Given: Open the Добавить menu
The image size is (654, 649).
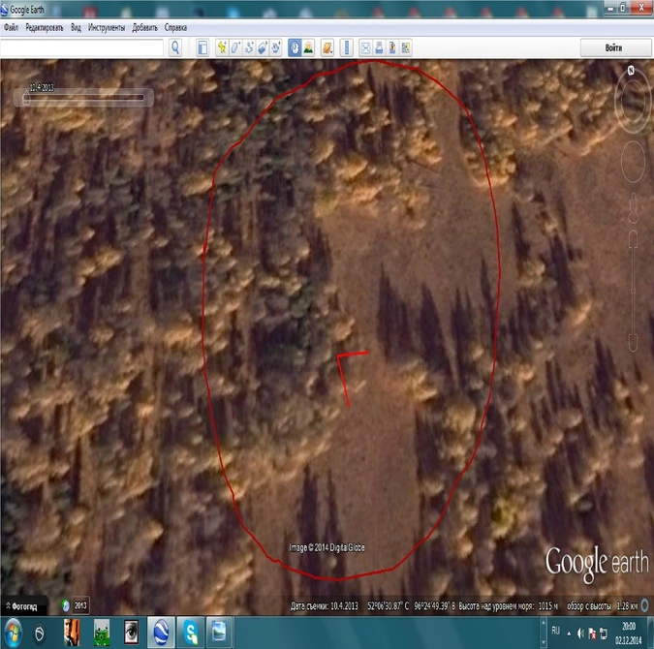Looking at the screenshot, I should click(143, 28).
